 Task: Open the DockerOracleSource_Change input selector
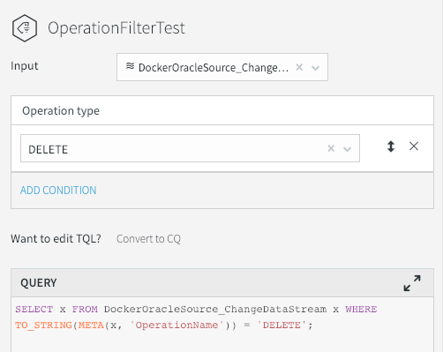click(x=222, y=67)
